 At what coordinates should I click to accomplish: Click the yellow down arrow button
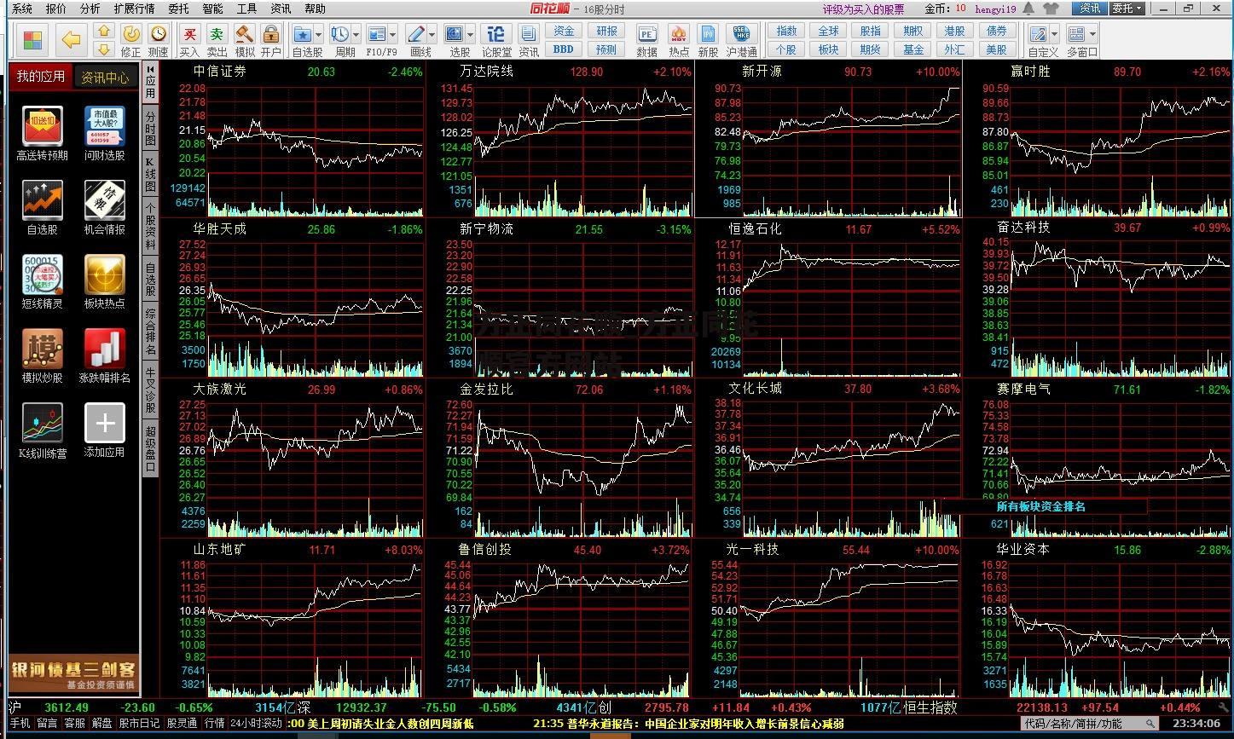[x=104, y=49]
